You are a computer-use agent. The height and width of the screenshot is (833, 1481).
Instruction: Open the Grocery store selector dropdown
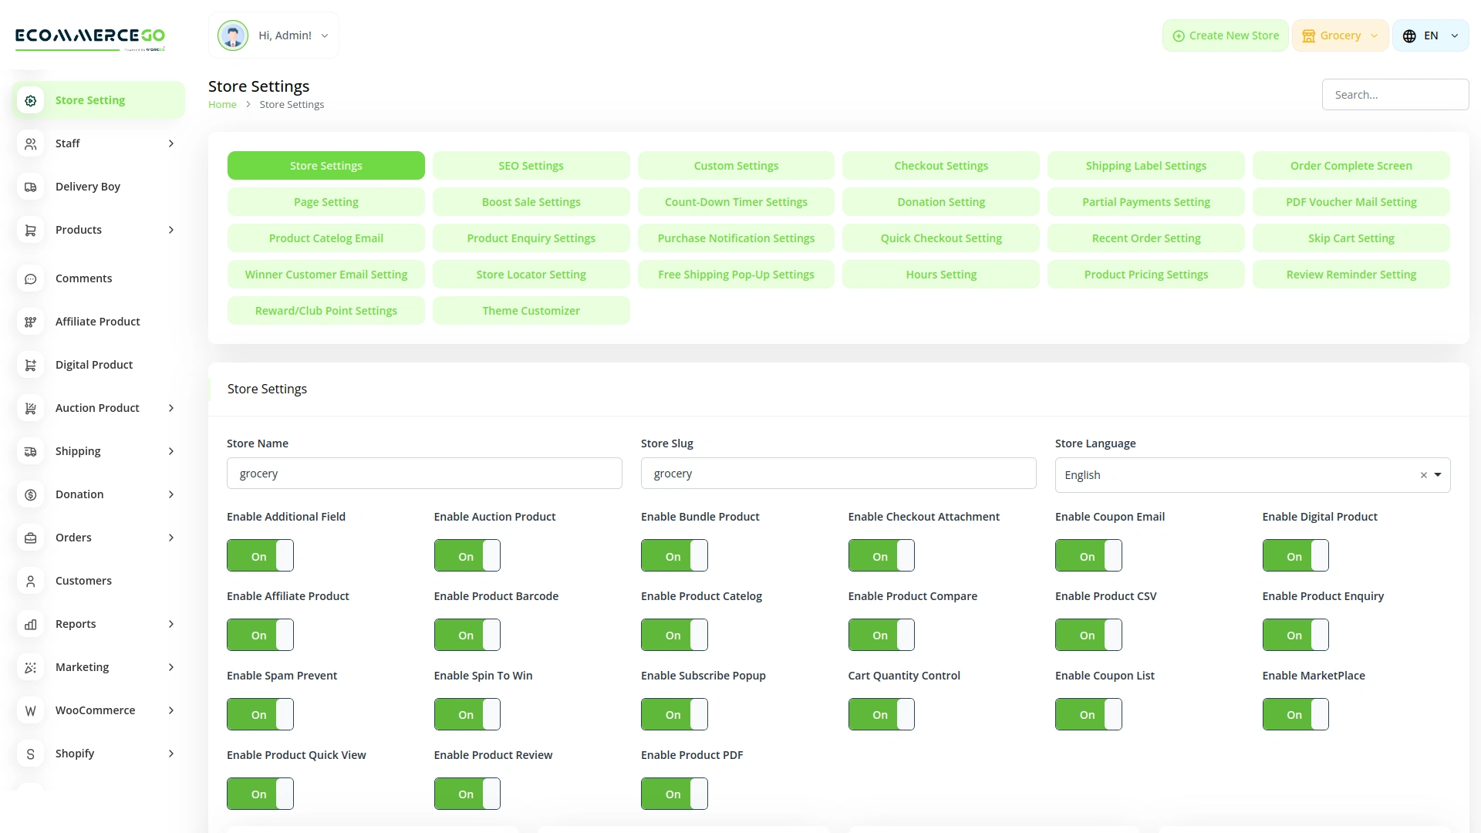(1340, 35)
